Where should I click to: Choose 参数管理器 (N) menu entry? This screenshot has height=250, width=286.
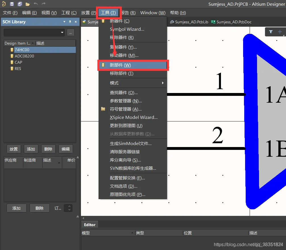[x=133, y=101]
